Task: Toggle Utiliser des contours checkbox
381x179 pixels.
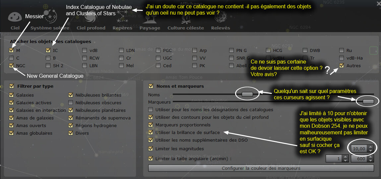Action: [151, 117]
